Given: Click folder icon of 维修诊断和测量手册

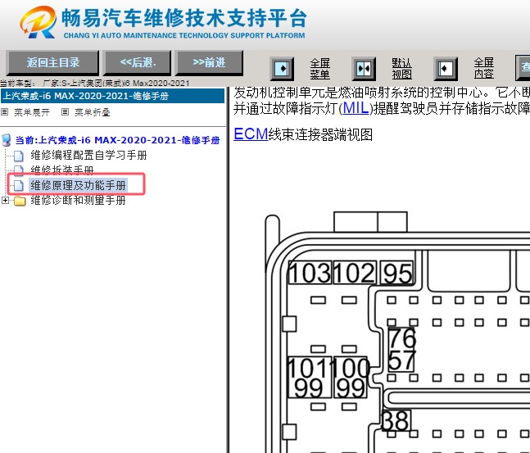Looking at the screenshot, I should tap(20, 202).
